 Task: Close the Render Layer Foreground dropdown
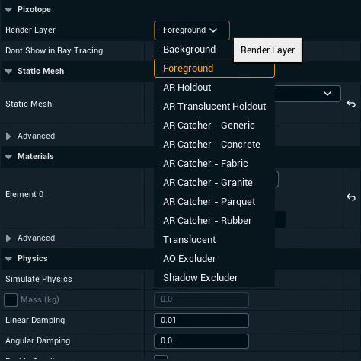coord(192,30)
